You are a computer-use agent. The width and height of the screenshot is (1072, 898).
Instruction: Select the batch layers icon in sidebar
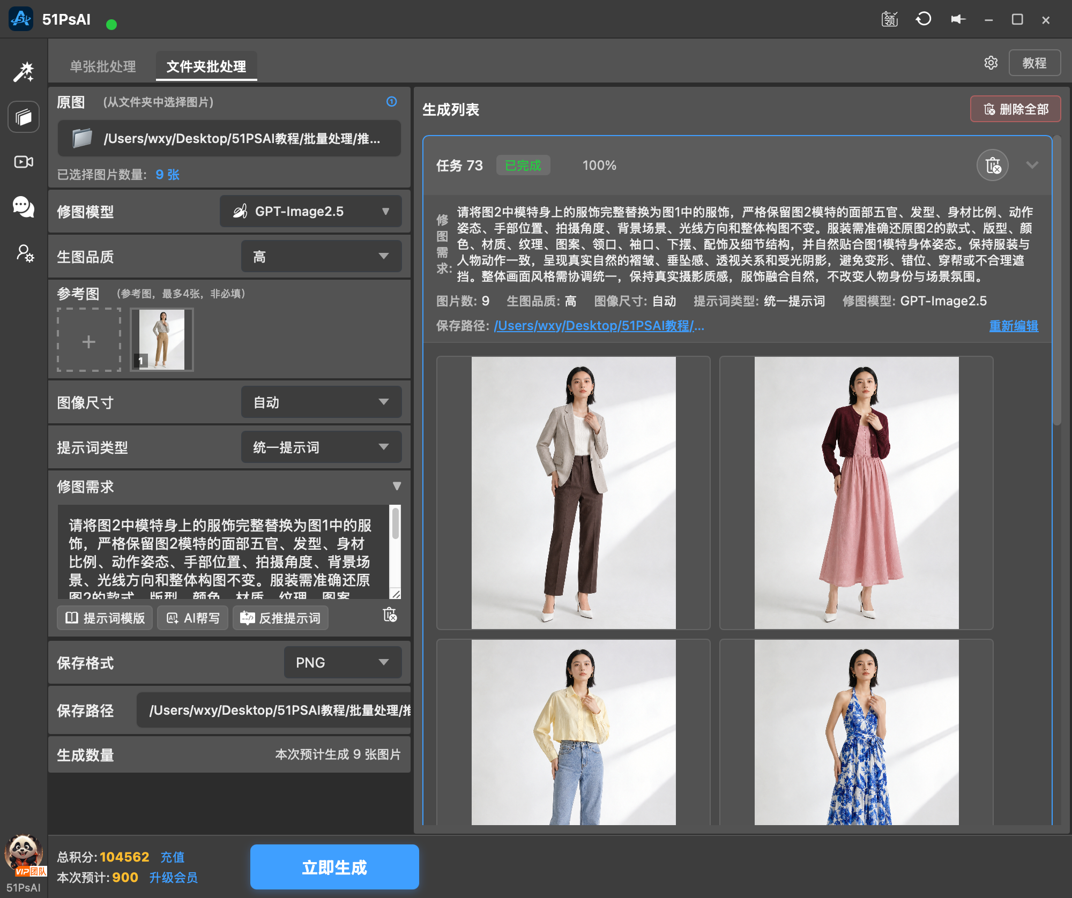coord(24,117)
